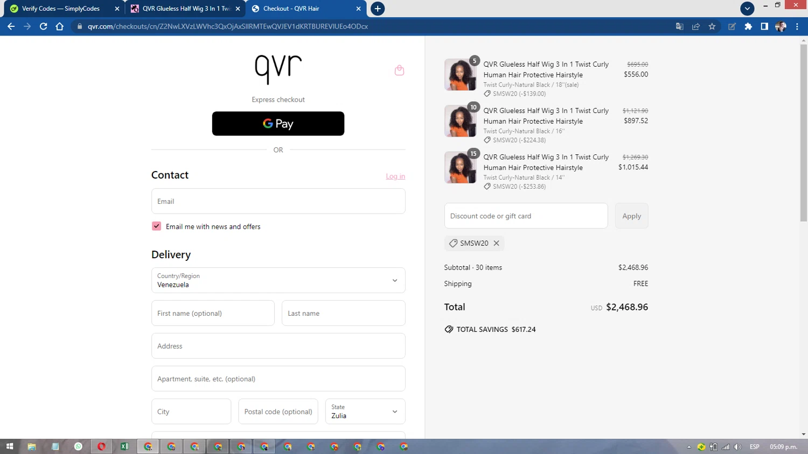Image resolution: width=808 pixels, height=454 pixels.
Task: Open WhatsApp from the taskbar
Action: point(78,446)
